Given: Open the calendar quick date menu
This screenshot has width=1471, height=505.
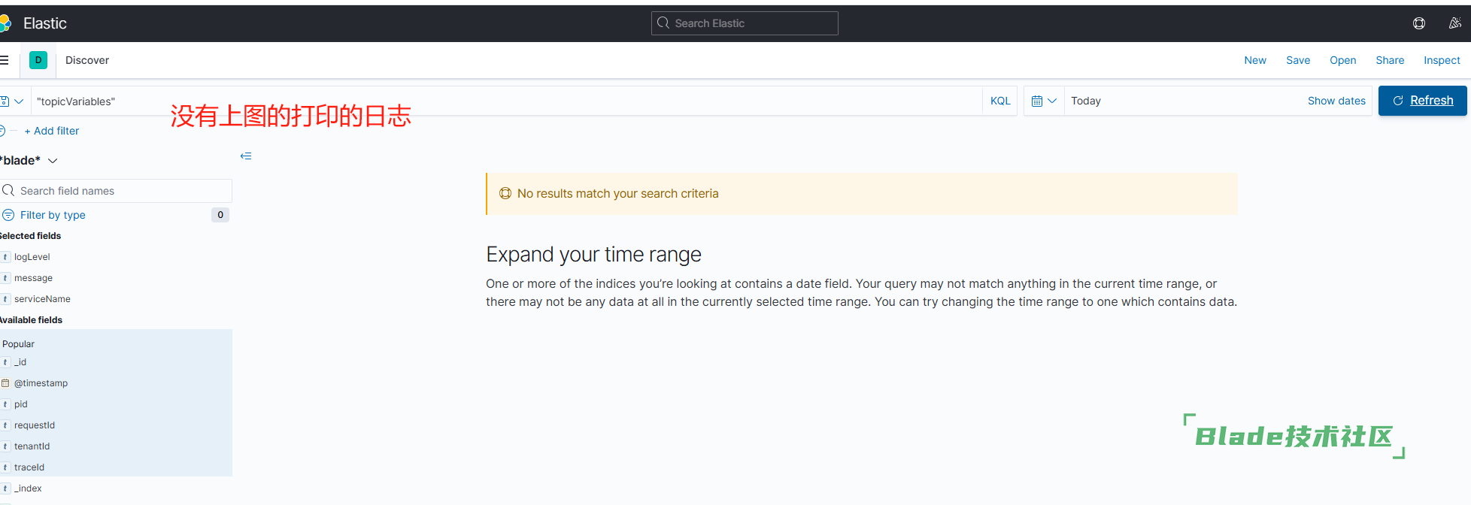Looking at the screenshot, I should pyautogui.click(x=1044, y=101).
